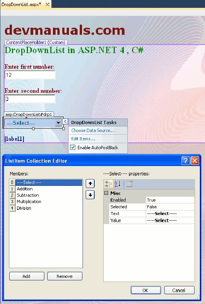Sort properties alphabetically with A-Z icon
Screen dimensions: 205x304
(x=117, y=184)
